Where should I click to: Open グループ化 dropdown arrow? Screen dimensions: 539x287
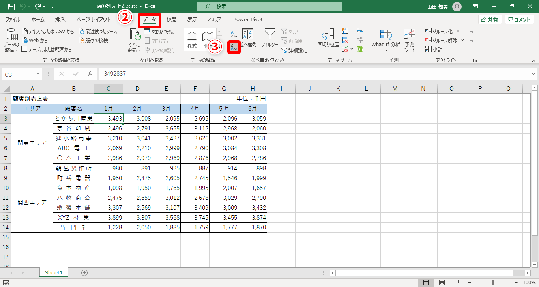tap(458, 31)
